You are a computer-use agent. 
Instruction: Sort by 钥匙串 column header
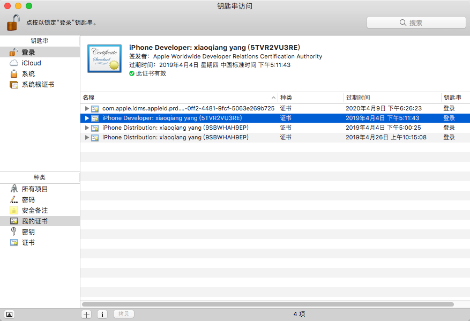[456, 98]
